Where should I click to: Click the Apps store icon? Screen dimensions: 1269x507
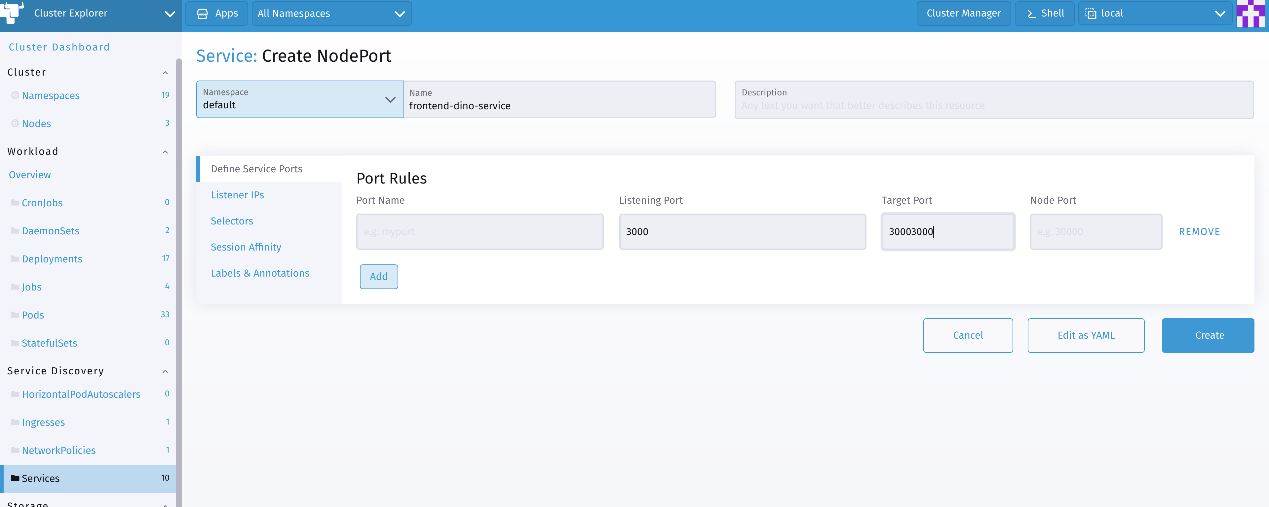202,14
